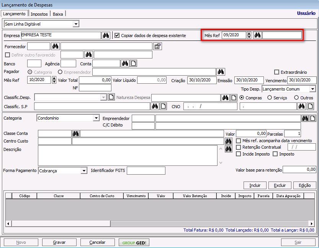
Task: Select Outros radio option
Action: [296, 97]
